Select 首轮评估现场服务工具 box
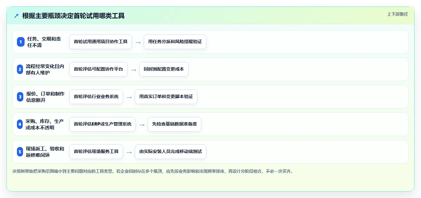 [96, 152]
